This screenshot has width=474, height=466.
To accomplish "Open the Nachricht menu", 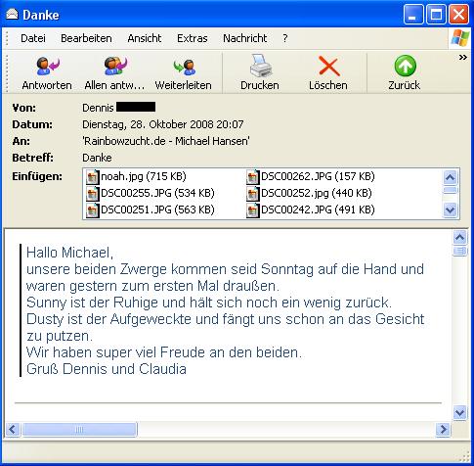I will click(x=245, y=38).
